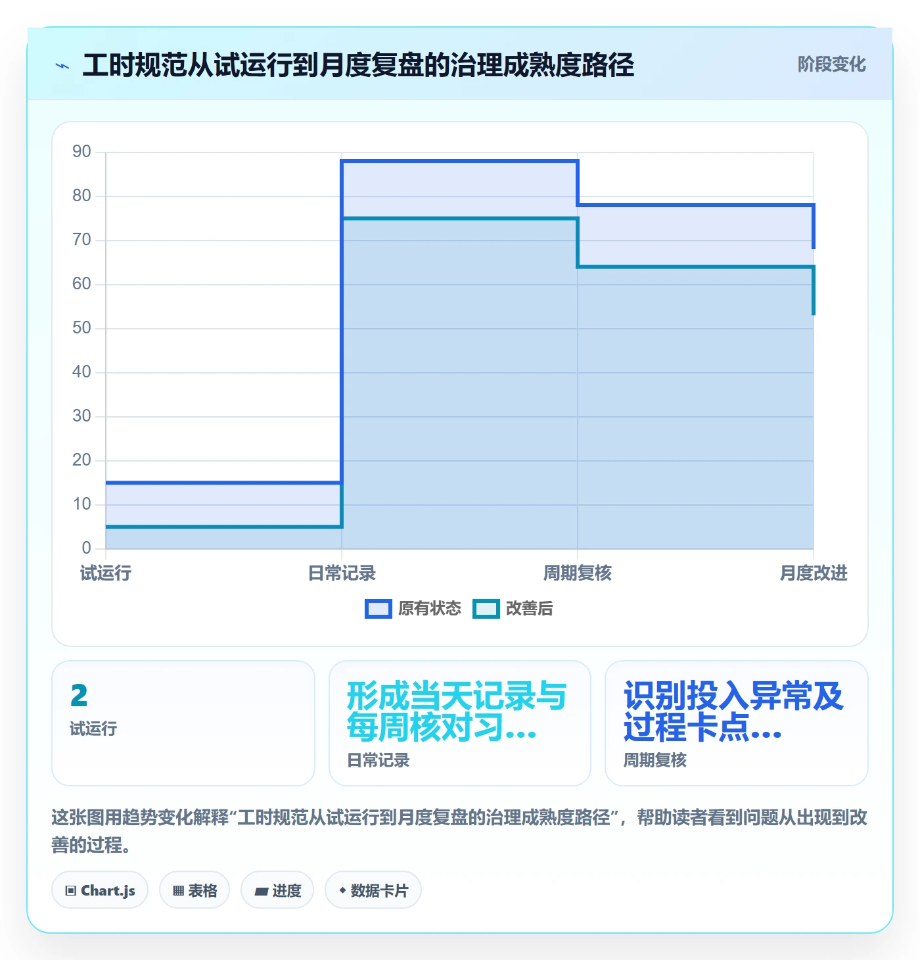Click the 试运行 x-axis label
The height and width of the screenshot is (960, 920).
tap(106, 573)
